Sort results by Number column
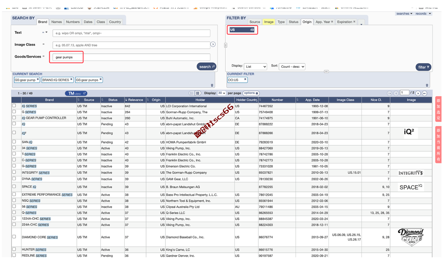Viewport: 443px width, 277px height. pos(260,100)
